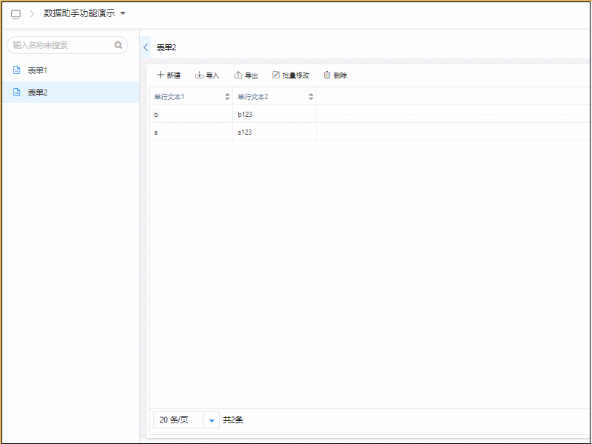Focus the 输入名称来搜索 search field
This screenshot has height=444, width=592.
tap(61, 45)
